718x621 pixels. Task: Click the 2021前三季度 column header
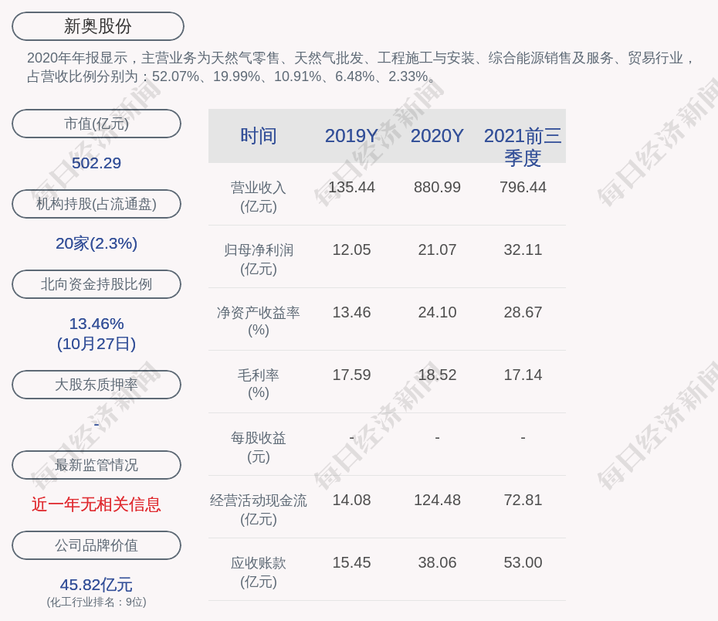(523, 147)
